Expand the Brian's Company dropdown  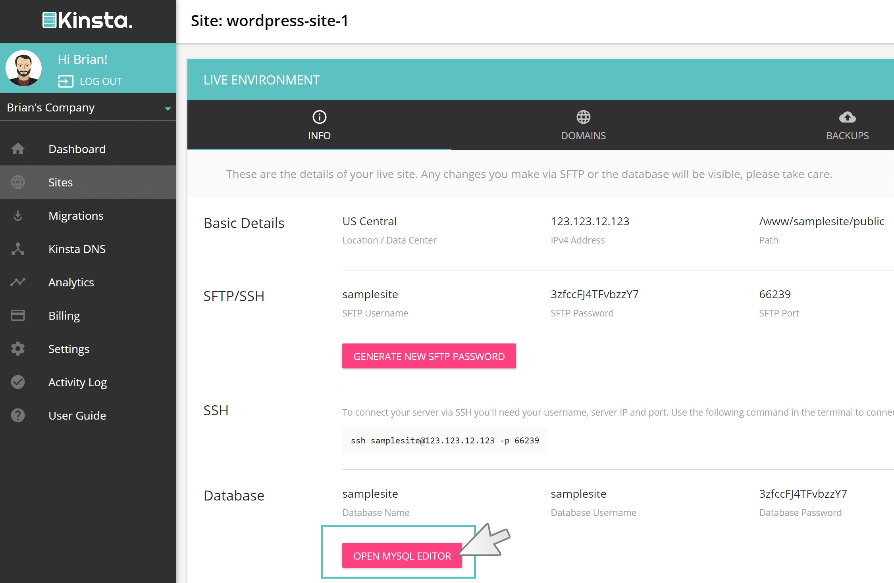[x=88, y=107]
